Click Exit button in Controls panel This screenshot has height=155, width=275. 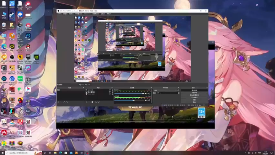coord(194,102)
